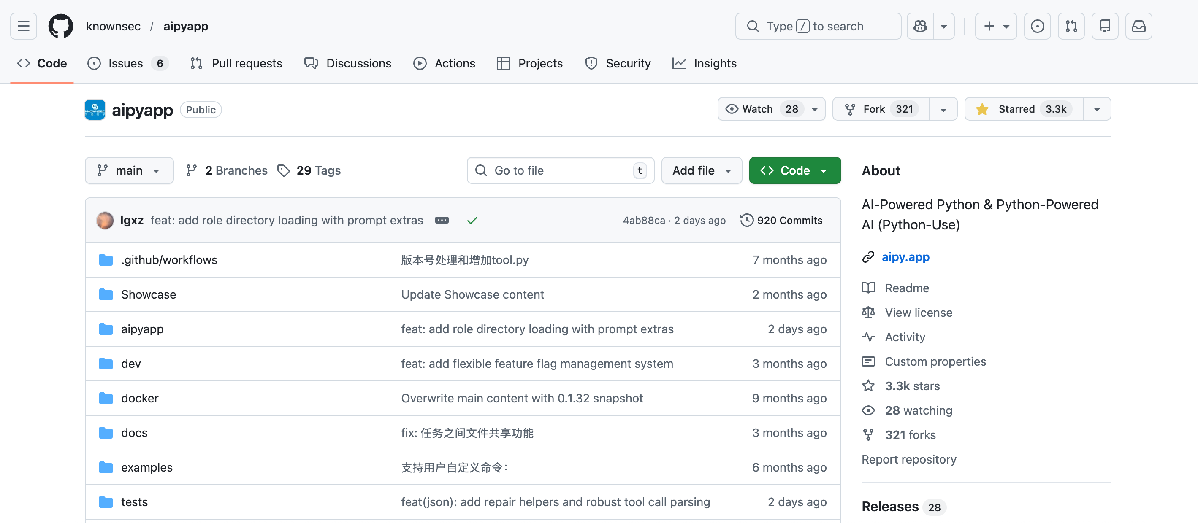Click the Watch button with the eye icon
This screenshot has height=523, width=1198.
click(x=758, y=109)
